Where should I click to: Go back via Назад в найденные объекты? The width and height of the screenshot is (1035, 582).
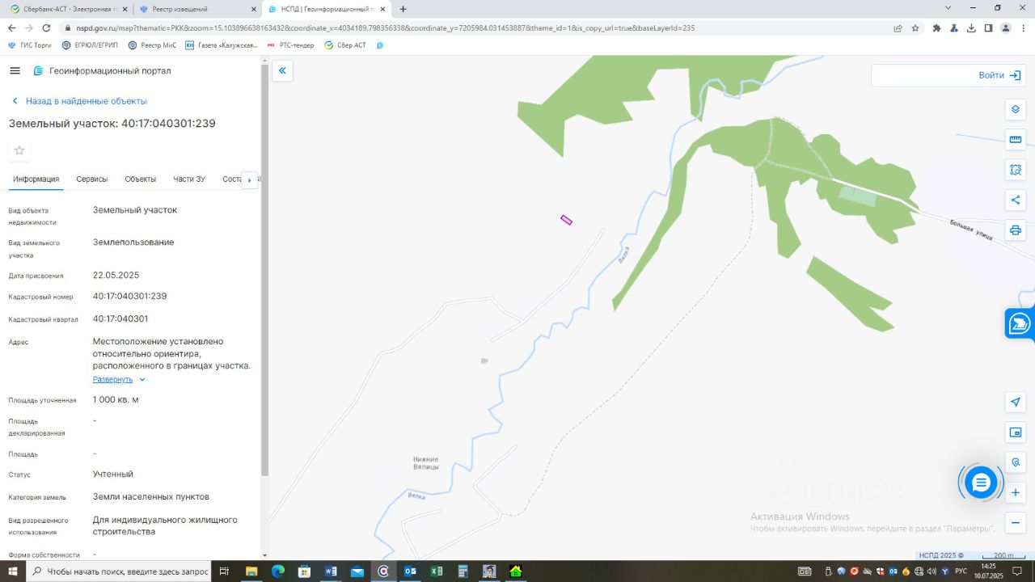(x=79, y=101)
